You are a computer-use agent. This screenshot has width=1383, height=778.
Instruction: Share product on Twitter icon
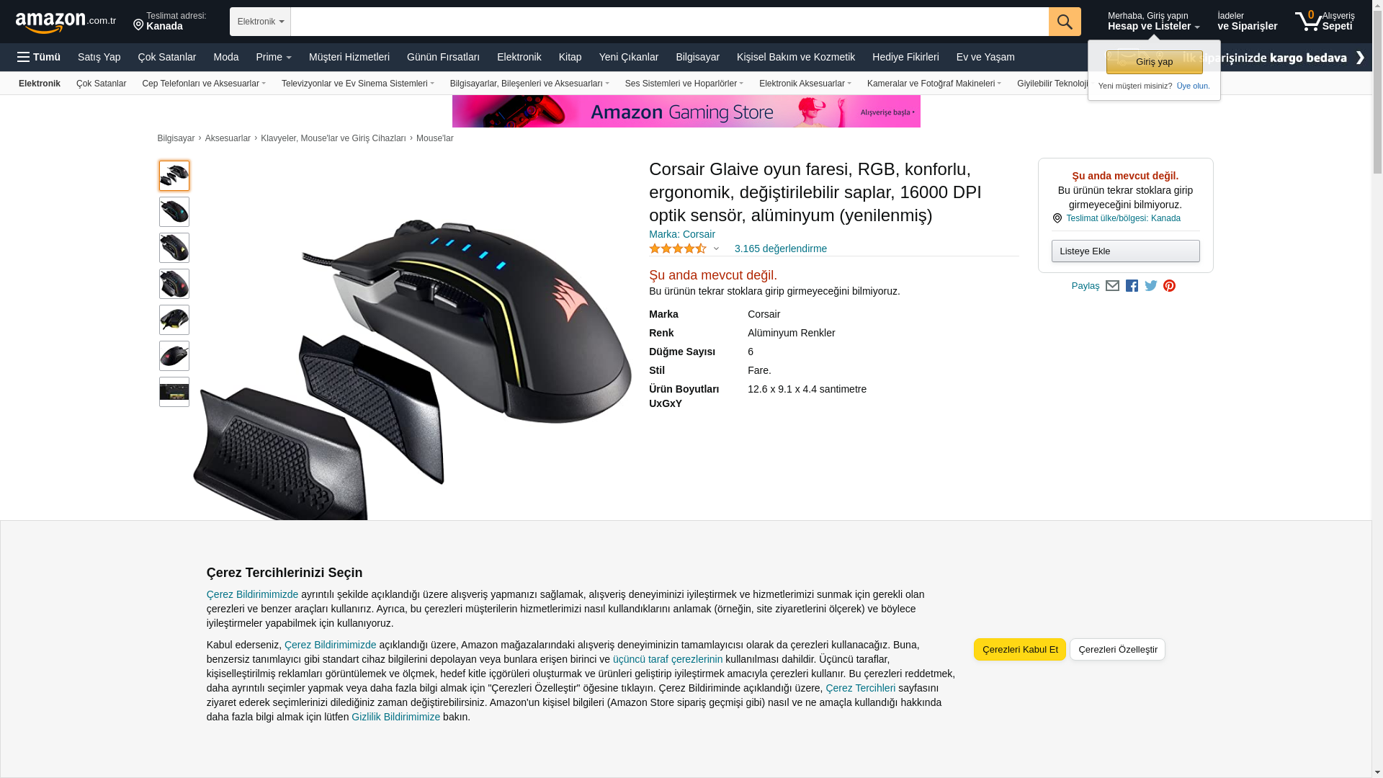click(x=1151, y=286)
